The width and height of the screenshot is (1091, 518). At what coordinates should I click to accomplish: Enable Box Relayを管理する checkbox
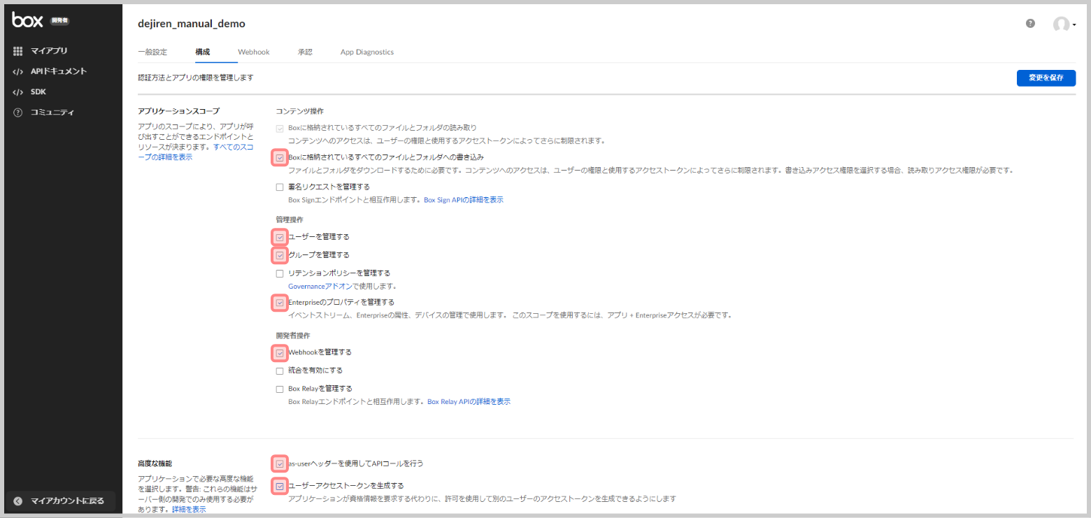point(280,389)
